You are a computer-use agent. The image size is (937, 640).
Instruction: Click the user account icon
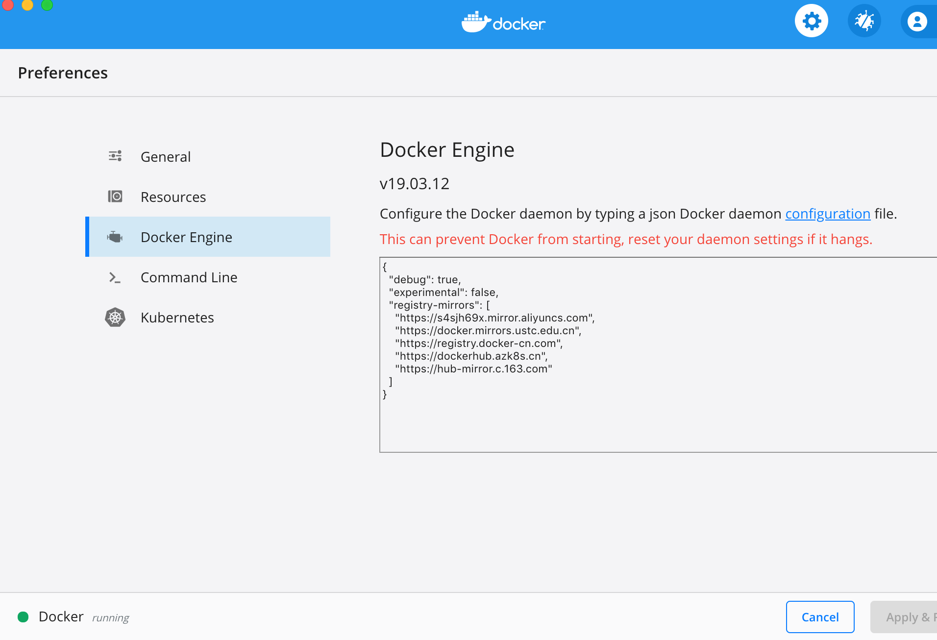click(x=917, y=22)
